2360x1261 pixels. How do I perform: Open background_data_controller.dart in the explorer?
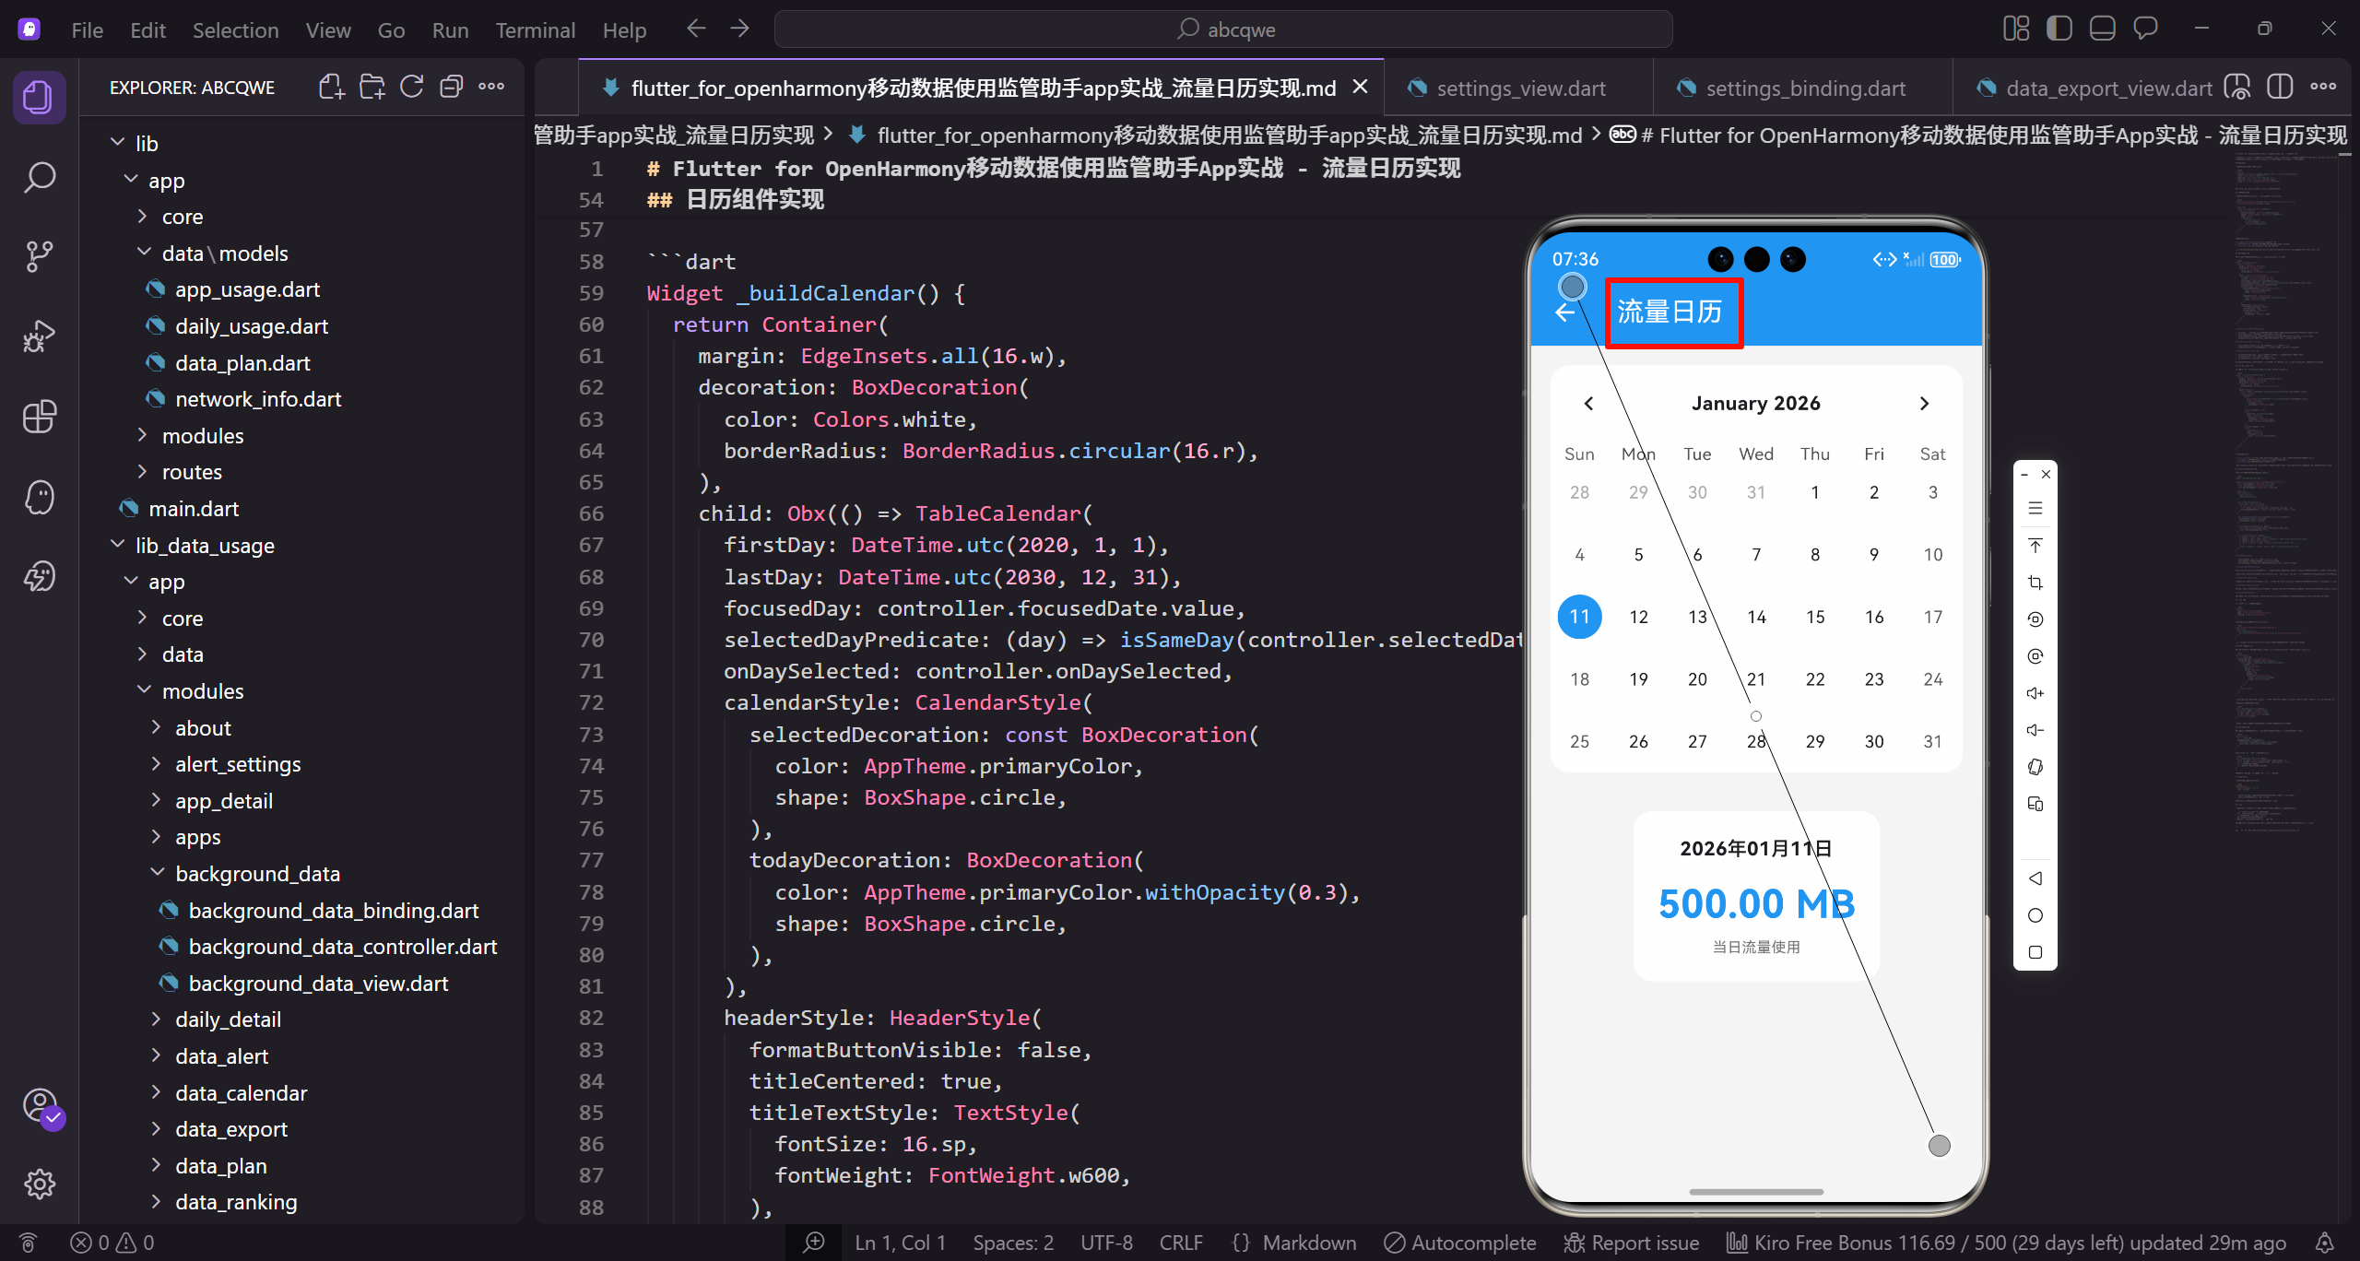tap(342, 947)
